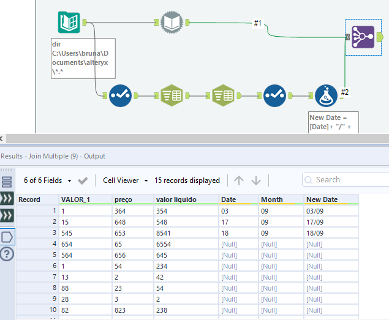
Task: Select the green table tool feeding second Select
Action: [223, 95]
